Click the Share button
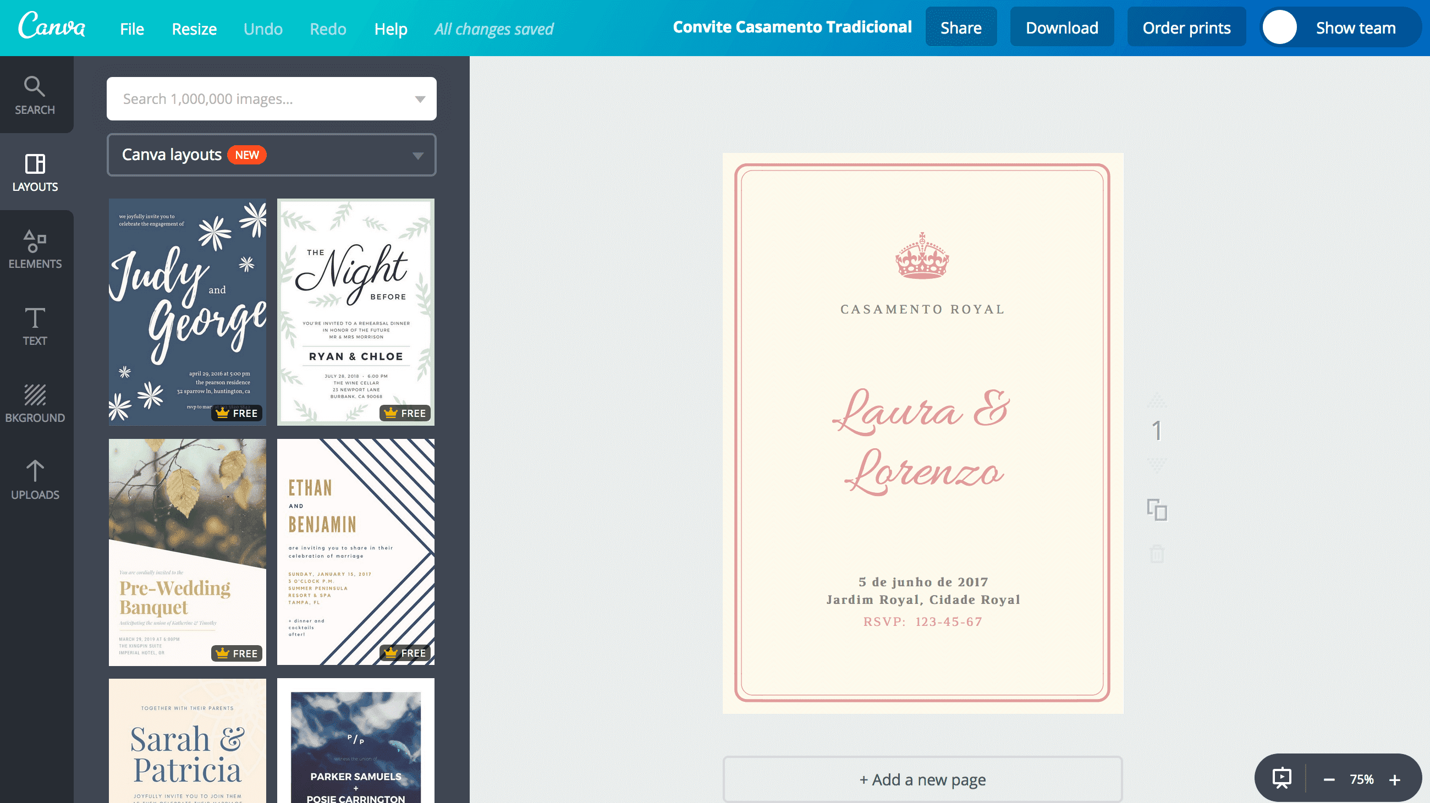Image resolution: width=1430 pixels, height=803 pixels. click(961, 26)
